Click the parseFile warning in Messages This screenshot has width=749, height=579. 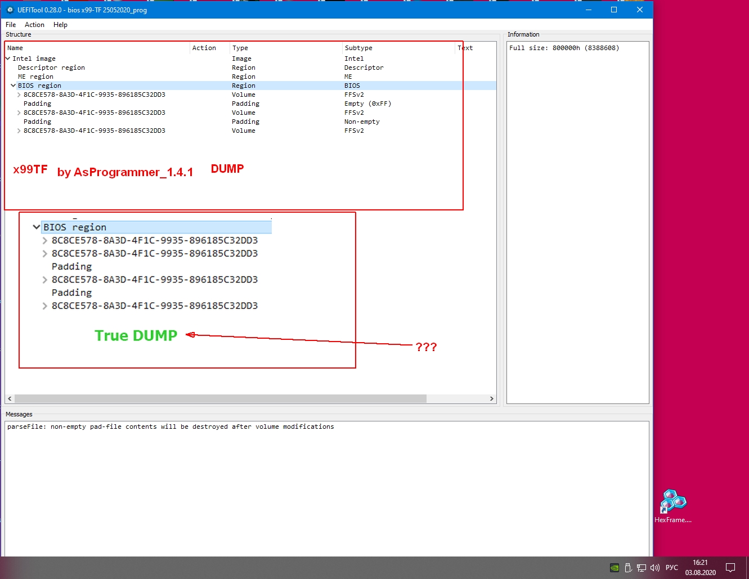click(x=171, y=427)
